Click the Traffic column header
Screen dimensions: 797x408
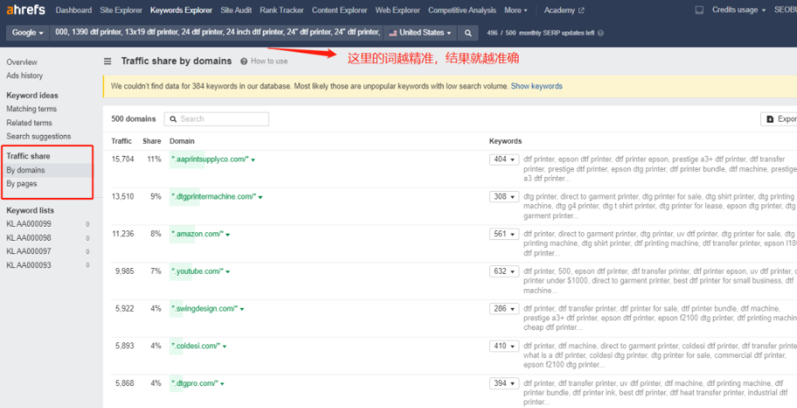coord(122,141)
